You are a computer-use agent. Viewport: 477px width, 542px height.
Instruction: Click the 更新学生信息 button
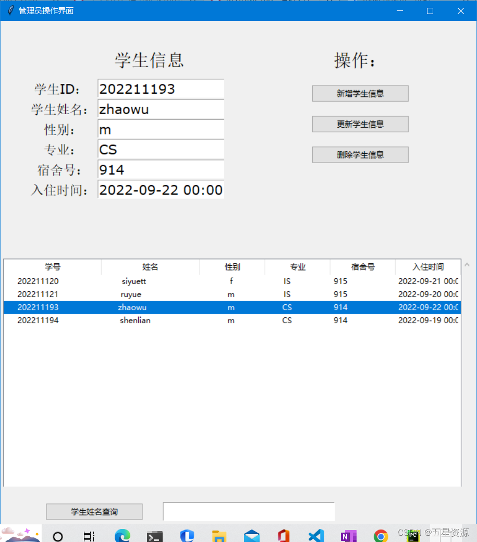click(360, 124)
